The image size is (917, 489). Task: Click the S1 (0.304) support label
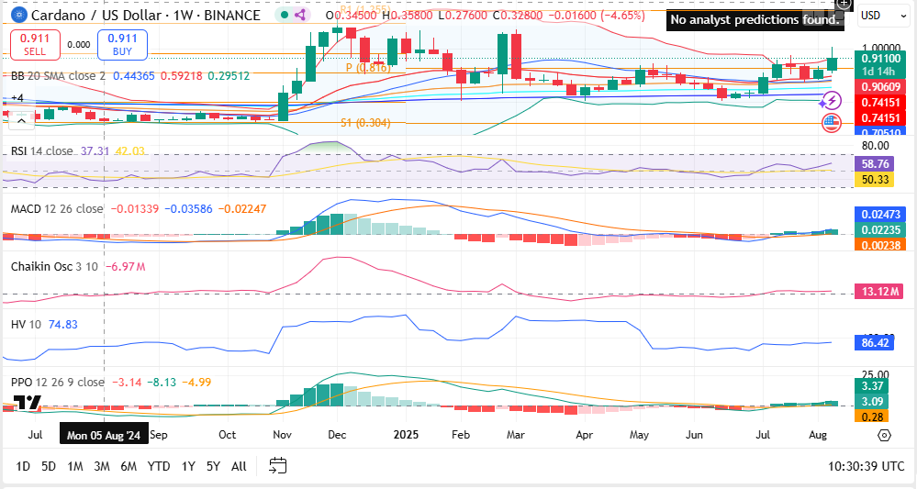pos(365,123)
